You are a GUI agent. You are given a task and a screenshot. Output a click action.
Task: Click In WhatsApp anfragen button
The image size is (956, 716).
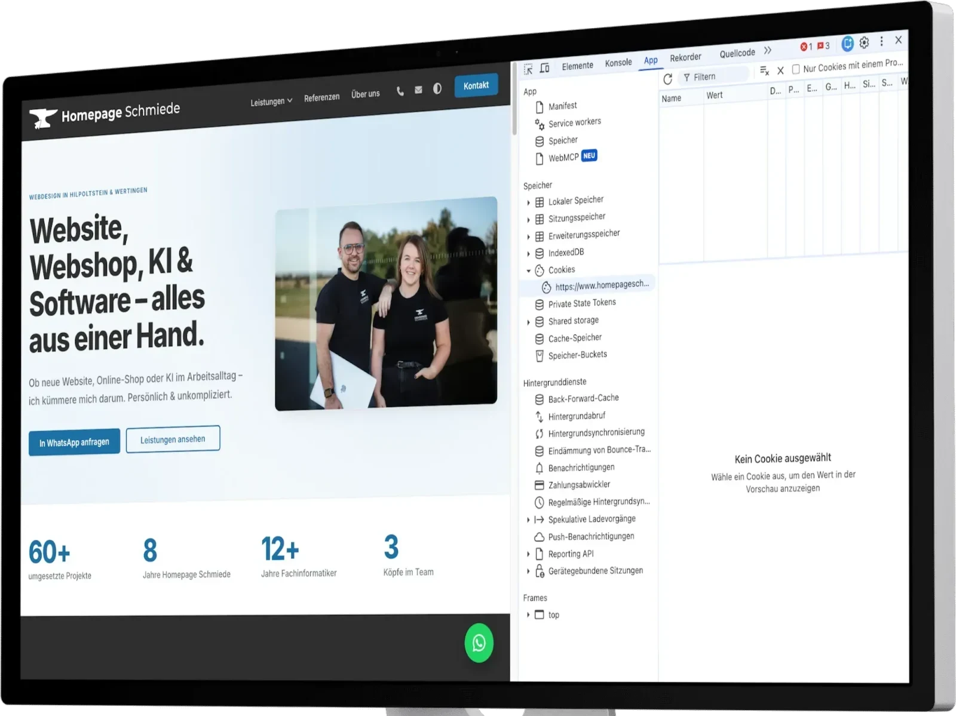click(x=74, y=442)
